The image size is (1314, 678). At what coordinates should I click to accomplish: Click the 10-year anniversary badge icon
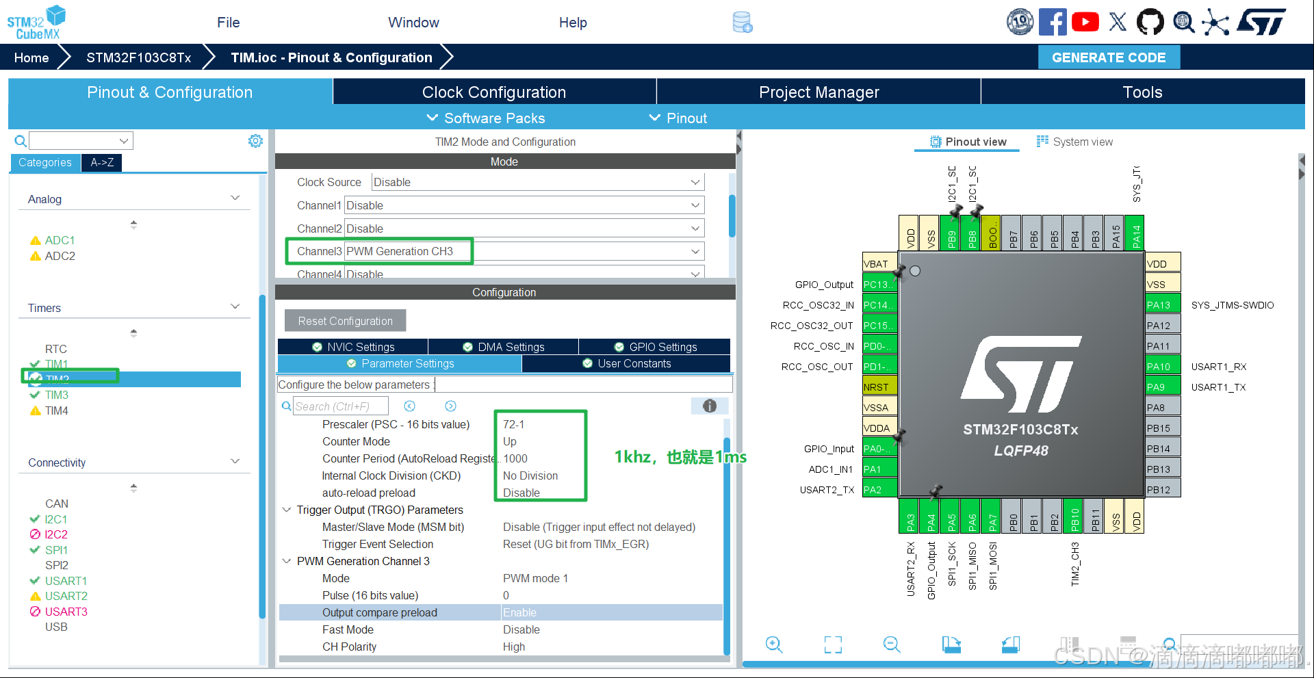(1020, 22)
